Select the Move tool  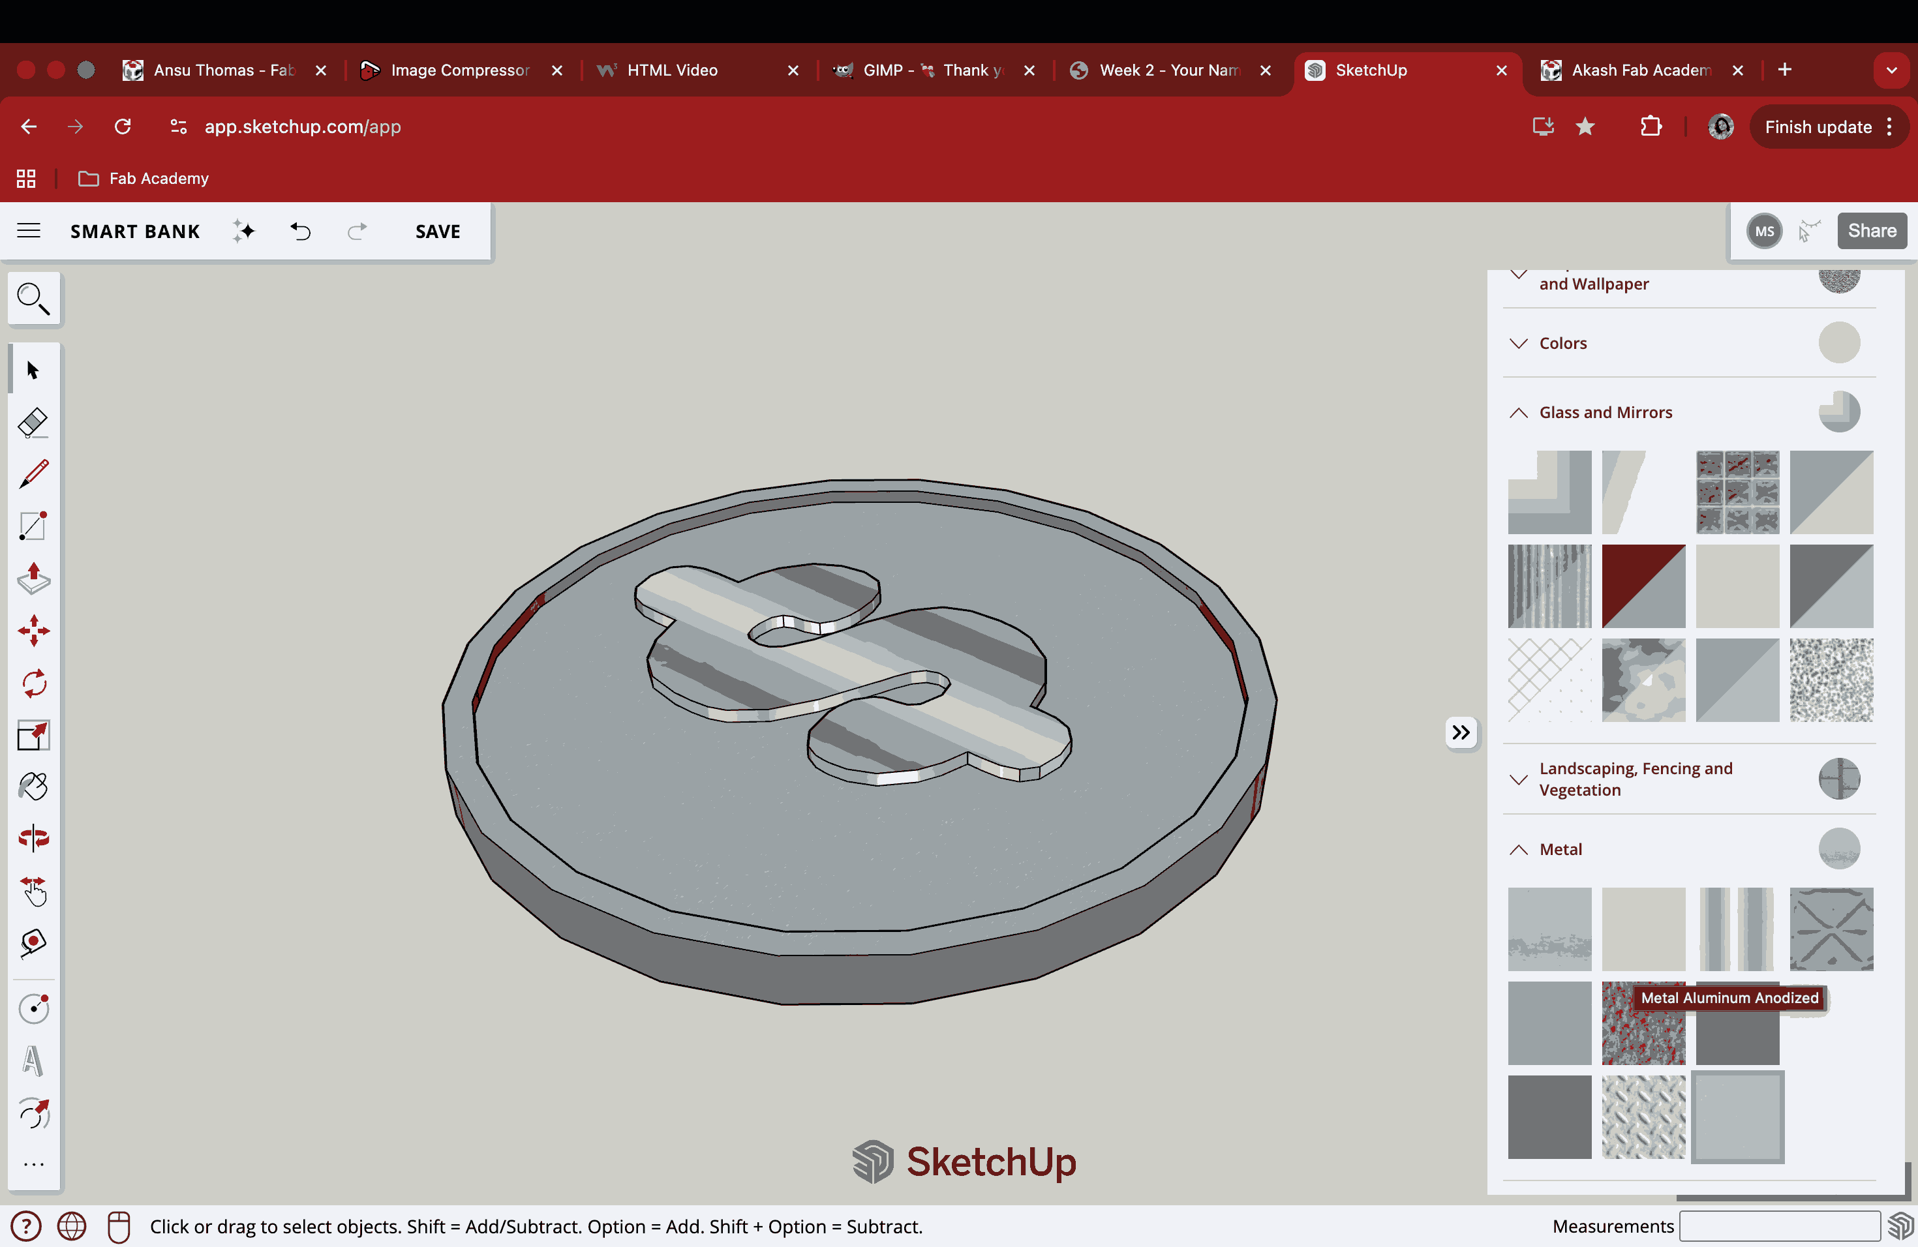coord(33,631)
